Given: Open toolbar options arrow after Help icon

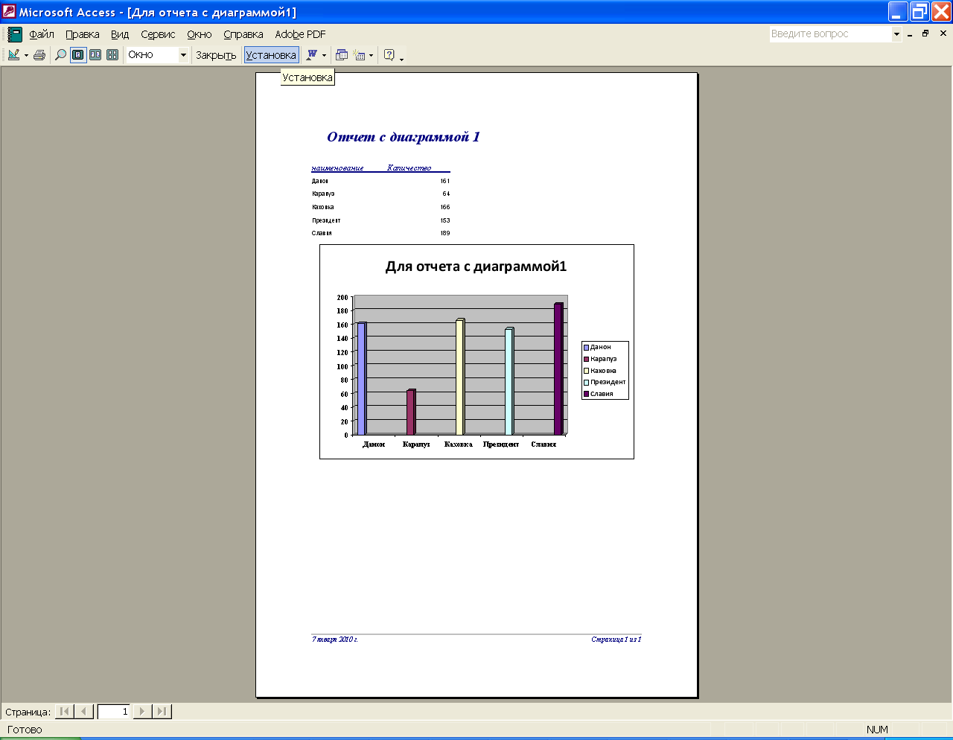Looking at the screenshot, I should (401, 57).
